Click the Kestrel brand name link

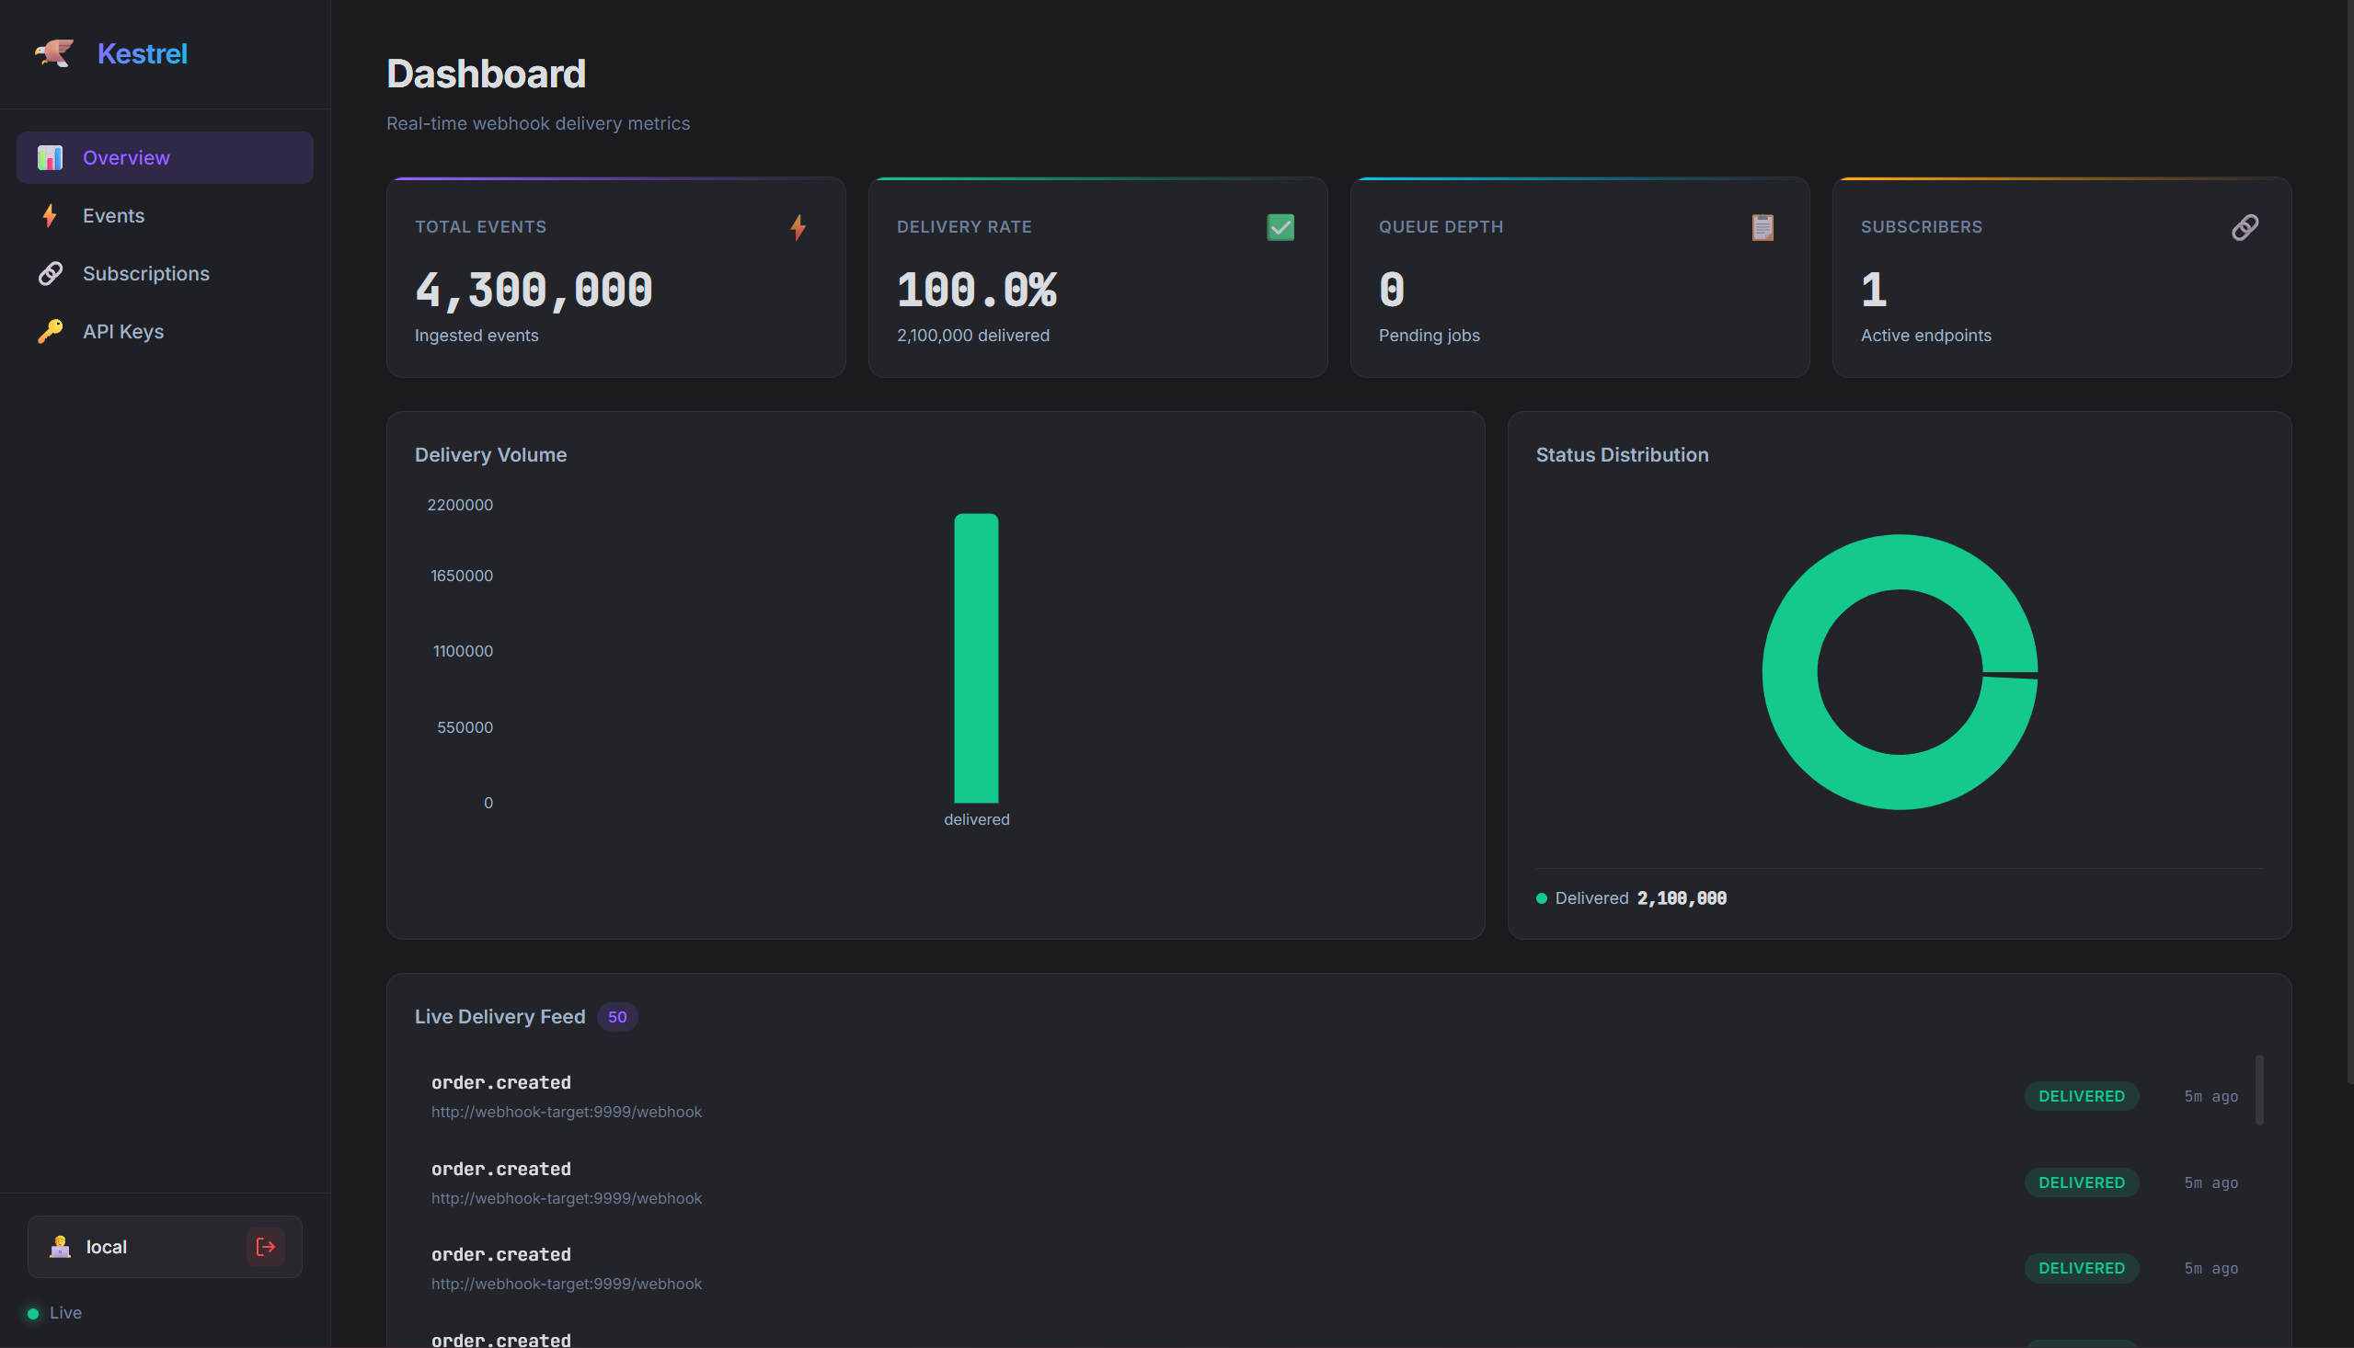pos(142,53)
